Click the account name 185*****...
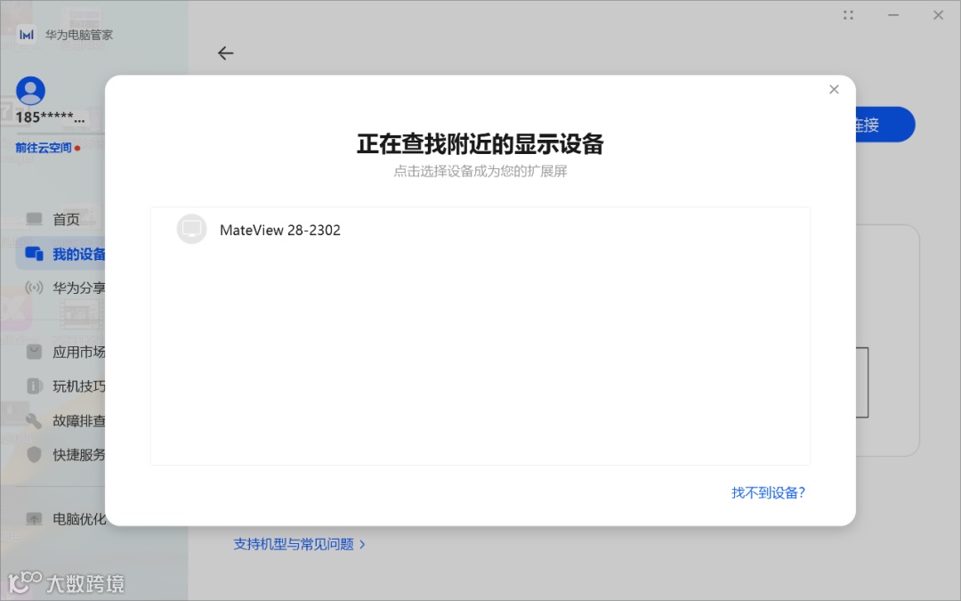This screenshot has height=601, width=961. pos(50,118)
